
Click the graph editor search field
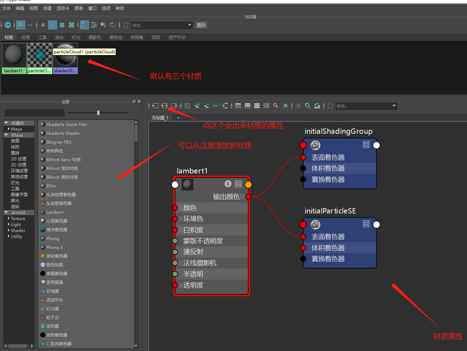pos(364,106)
